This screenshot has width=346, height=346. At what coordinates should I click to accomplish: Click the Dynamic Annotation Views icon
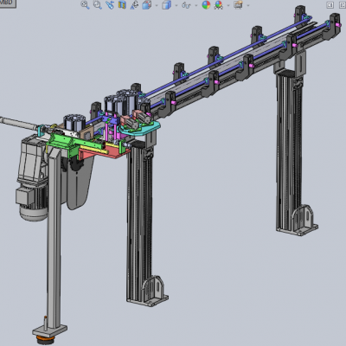click(x=135, y=4)
